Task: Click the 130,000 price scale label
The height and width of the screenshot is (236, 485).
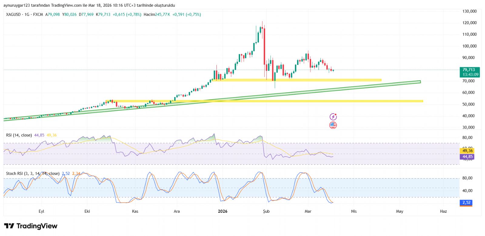Action: tap(469, 11)
